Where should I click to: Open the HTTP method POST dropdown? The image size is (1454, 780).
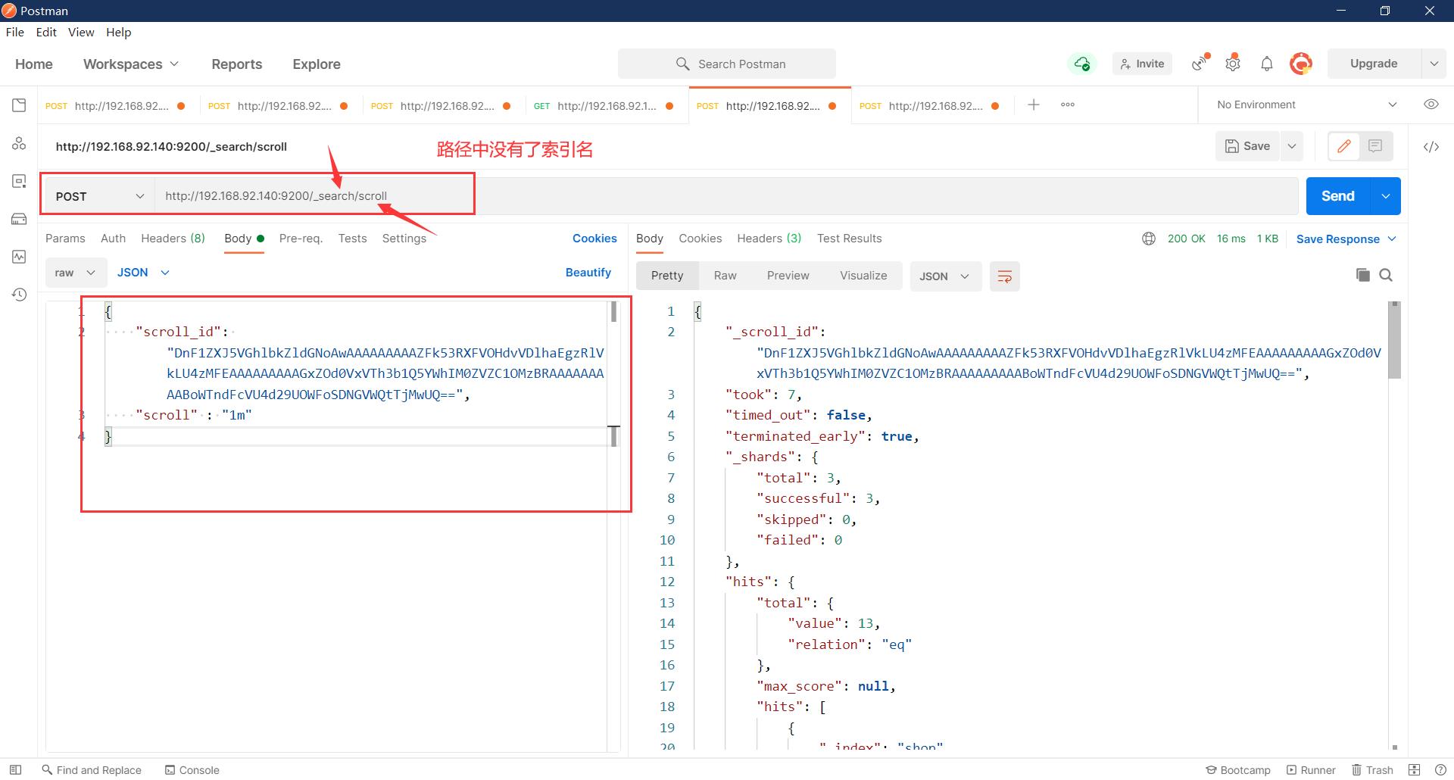click(99, 196)
